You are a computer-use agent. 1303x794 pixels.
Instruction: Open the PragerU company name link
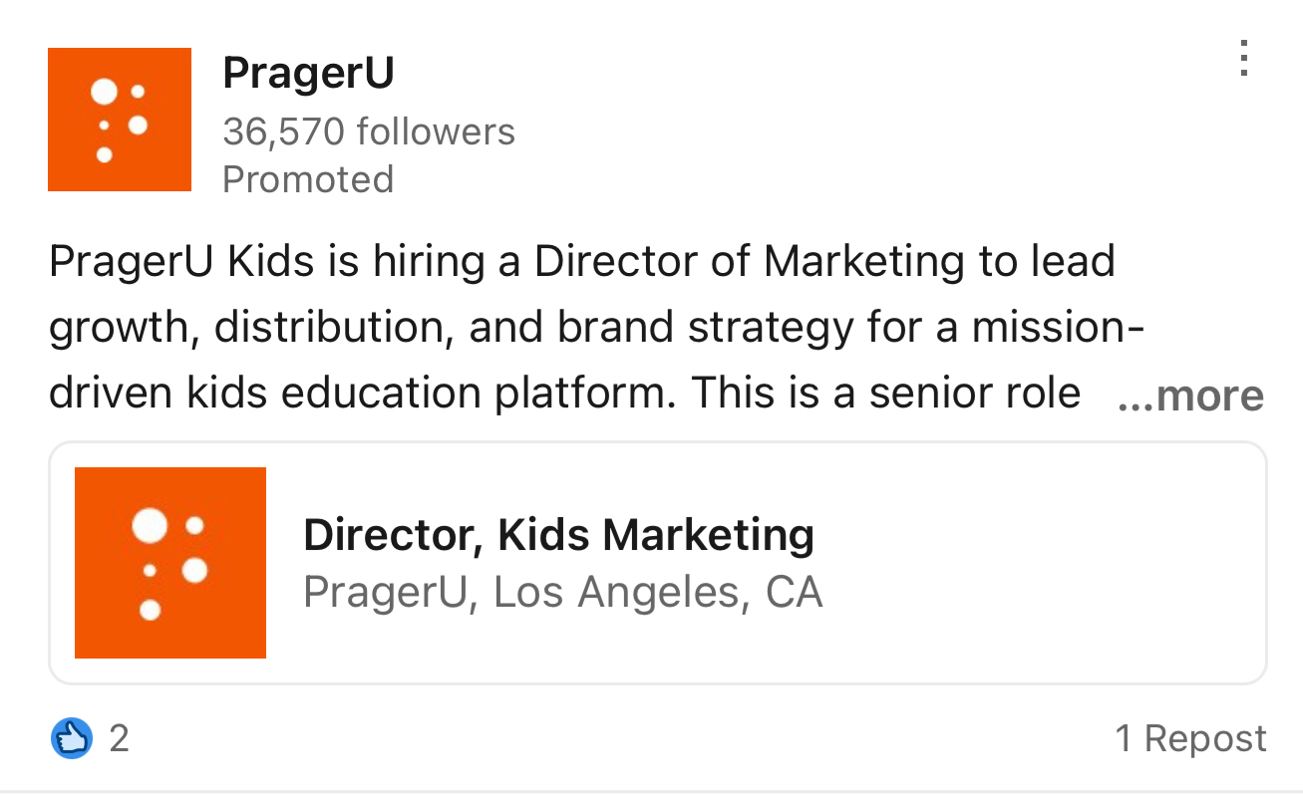click(x=308, y=73)
